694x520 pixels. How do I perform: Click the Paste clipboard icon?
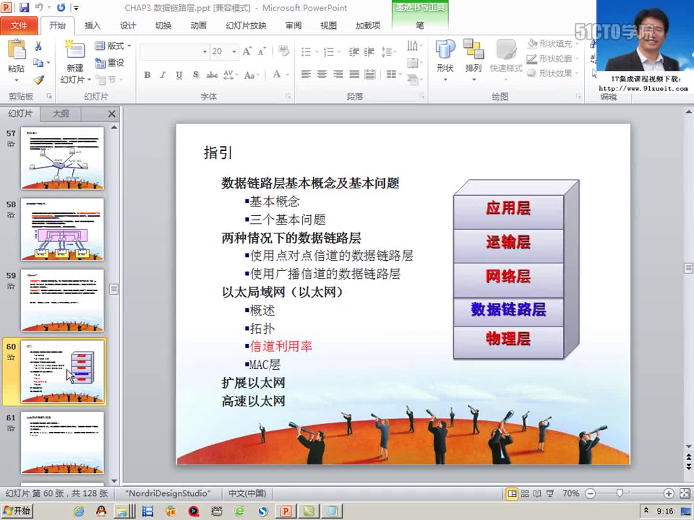click(17, 50)
